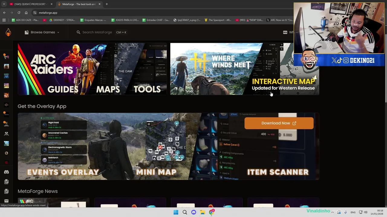
Task: Click the Chrome icon in the taskbar
Action: tap(212, 212)
